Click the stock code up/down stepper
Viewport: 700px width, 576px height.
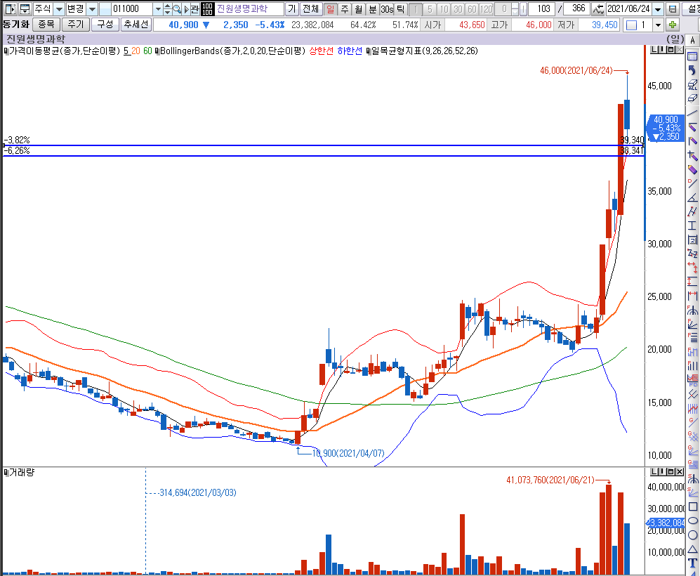click(167, 9)
